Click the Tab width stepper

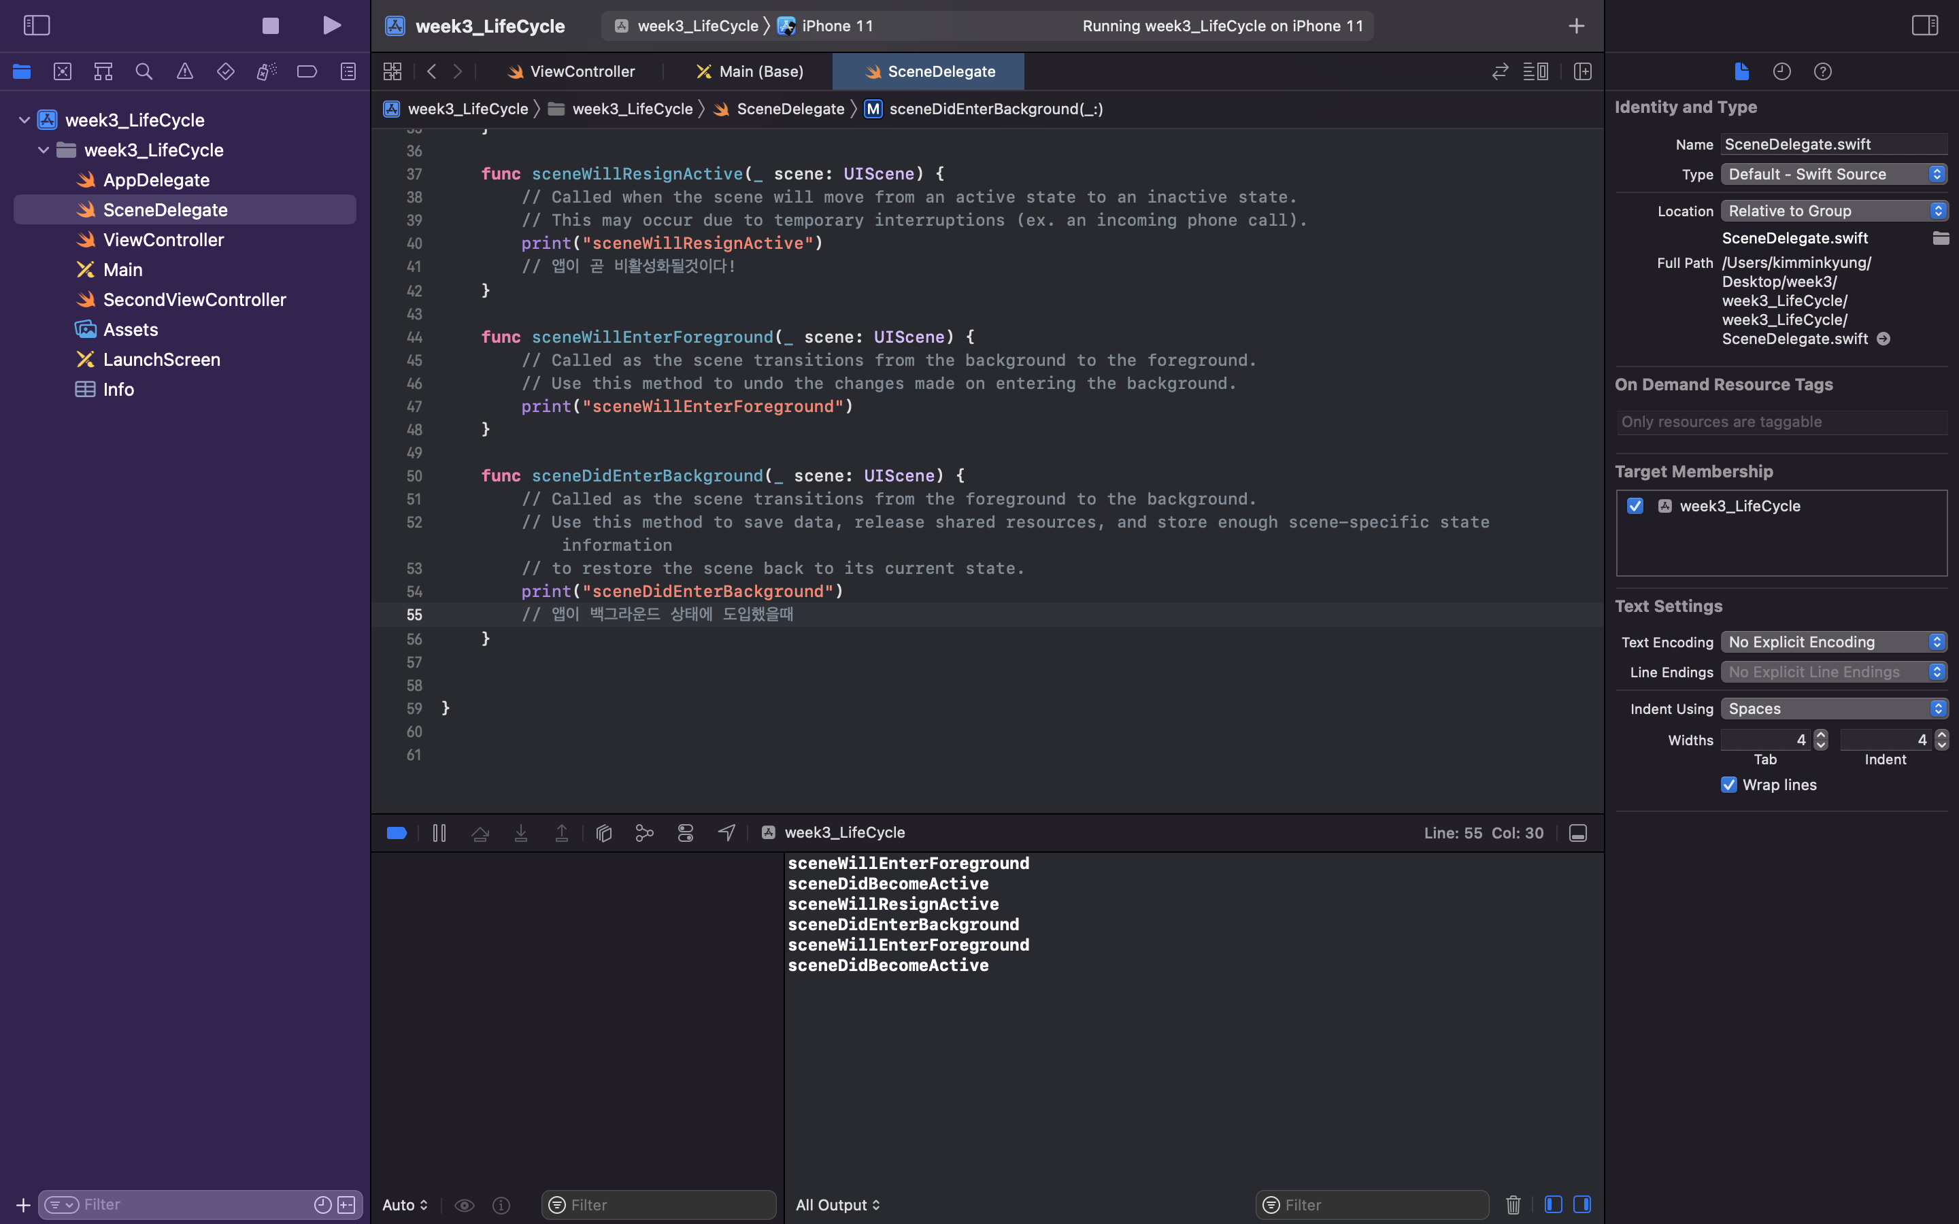click(x=1820, y=740)
